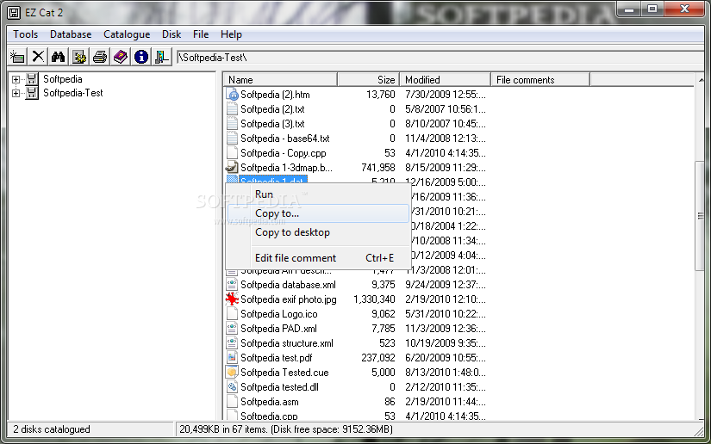
Task: Select file Softpedia - Copy.cpp
Action: (283, 153)
